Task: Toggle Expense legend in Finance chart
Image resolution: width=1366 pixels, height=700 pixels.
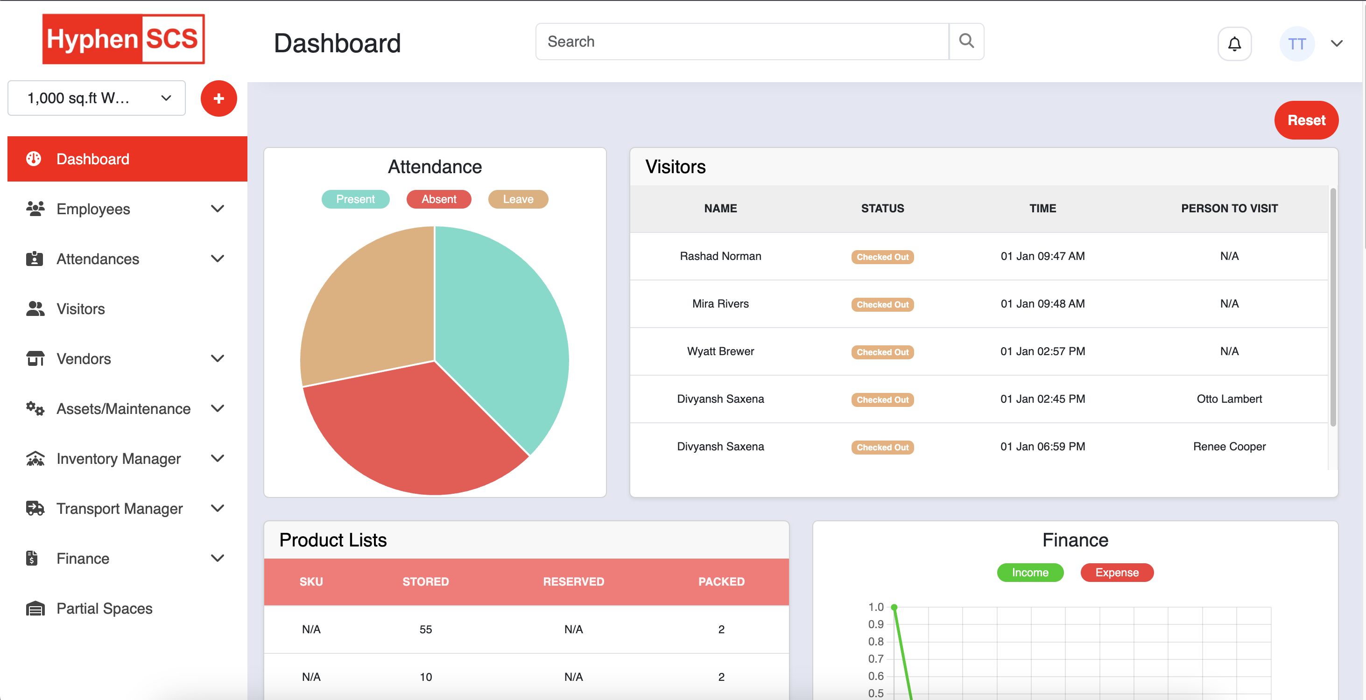Action: [x=1117, y=572]
